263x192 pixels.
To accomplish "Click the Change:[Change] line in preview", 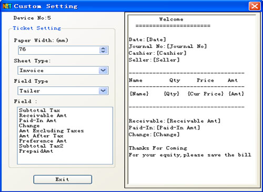I will click(x=154, y=135).
